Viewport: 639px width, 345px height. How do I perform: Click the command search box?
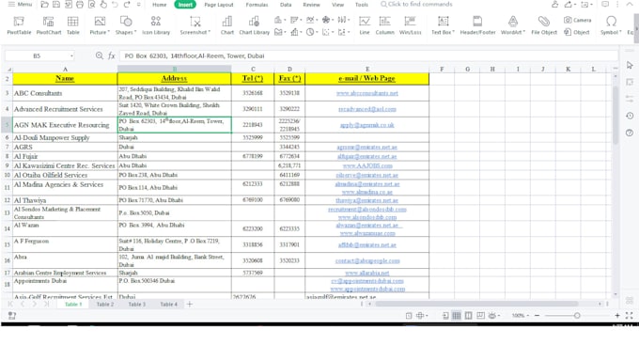tap(416, 5)
